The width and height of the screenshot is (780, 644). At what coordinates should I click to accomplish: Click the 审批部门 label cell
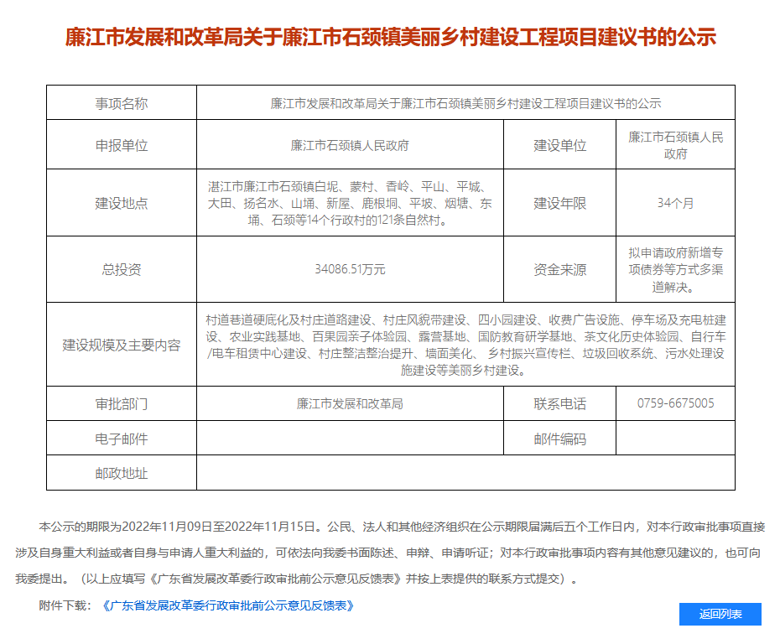click(x=122, y=403)
